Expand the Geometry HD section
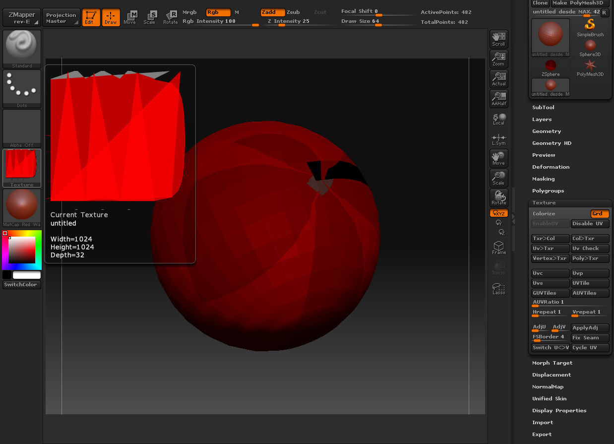 (552, 143)
